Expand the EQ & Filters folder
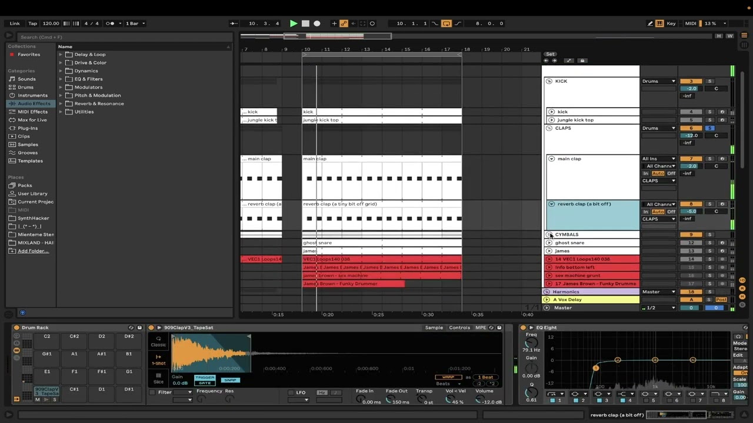 (x=61, y=79)
